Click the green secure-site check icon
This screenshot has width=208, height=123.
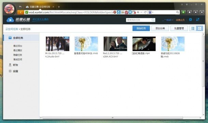pos(27,12)
